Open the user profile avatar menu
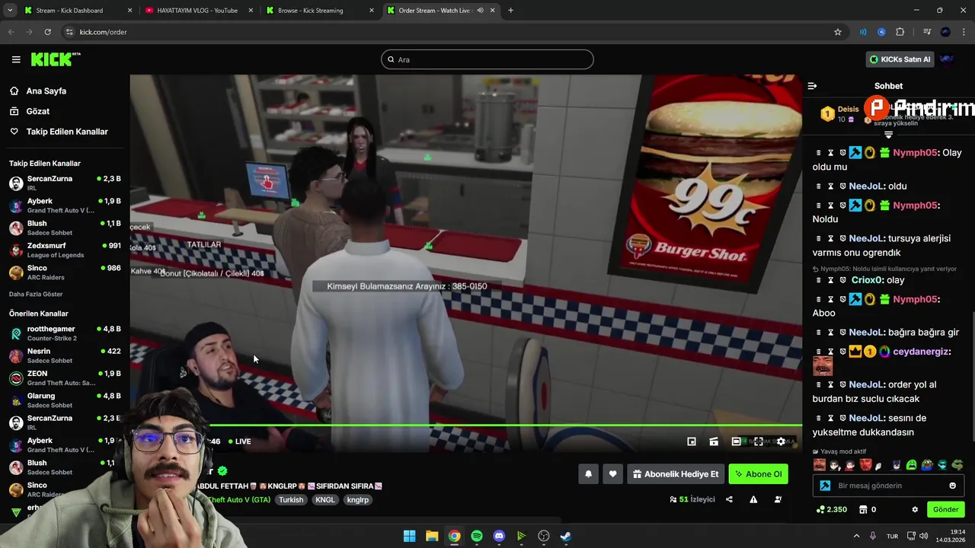This screenshot has height=548, width=975. (x=947, y=59)
